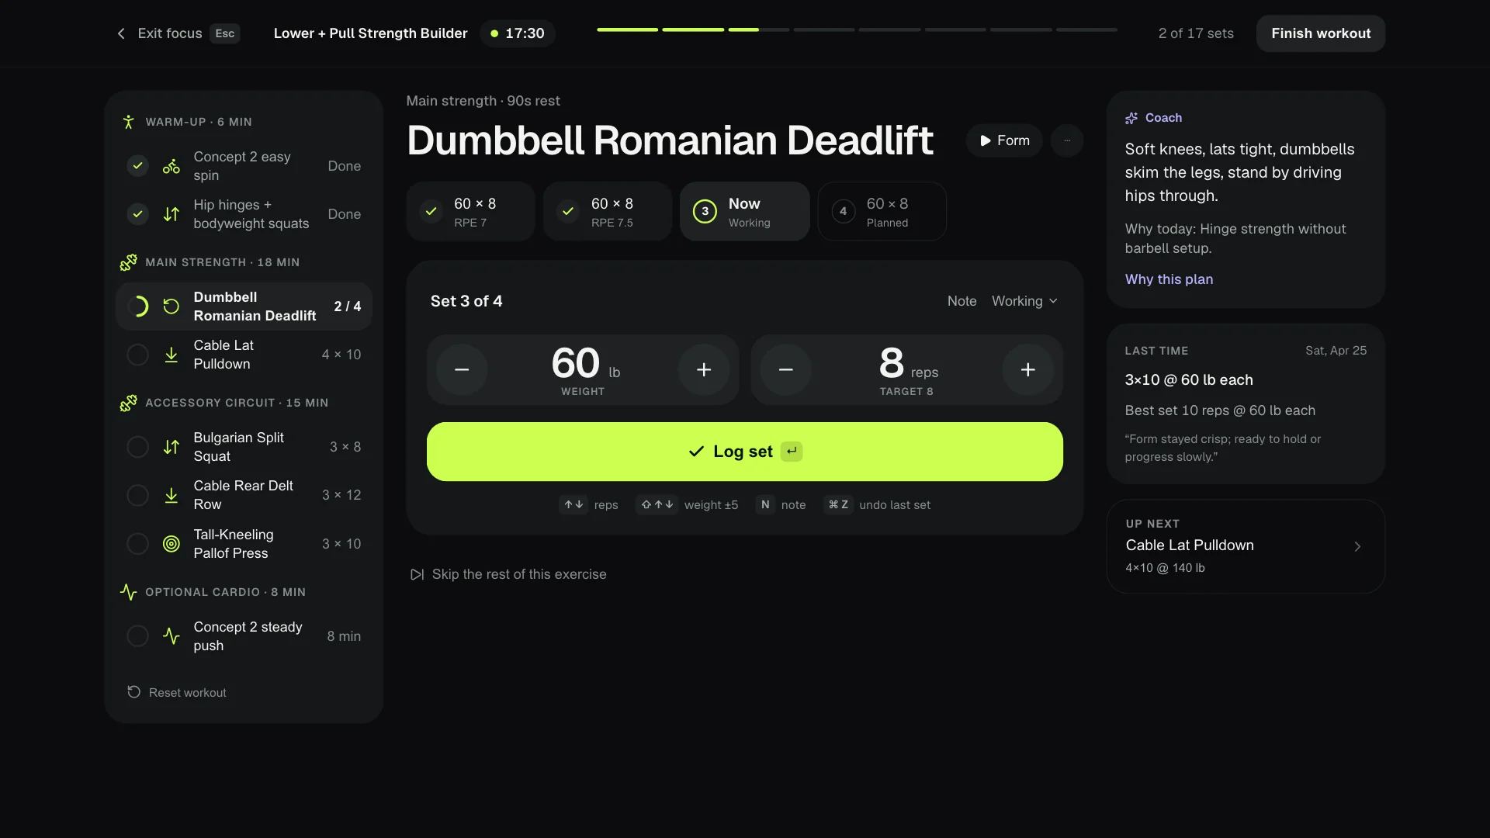Screen dimensions: 1490x838
Task: Mark Bulgarian Split Squat circle as done
Action: 137,447
